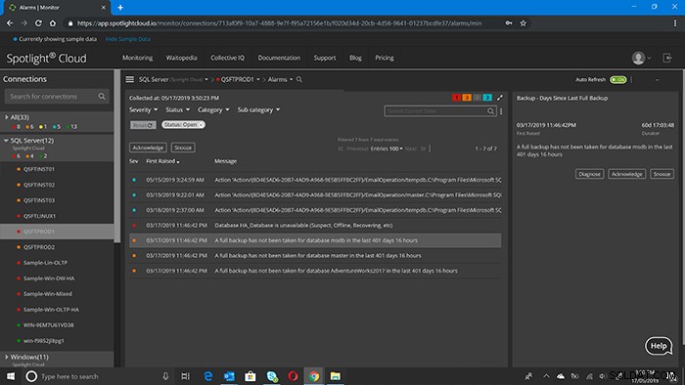Launch Microsoft Edge from the taskbar
This screenshot has height=385, width=685.
[207, 376]
